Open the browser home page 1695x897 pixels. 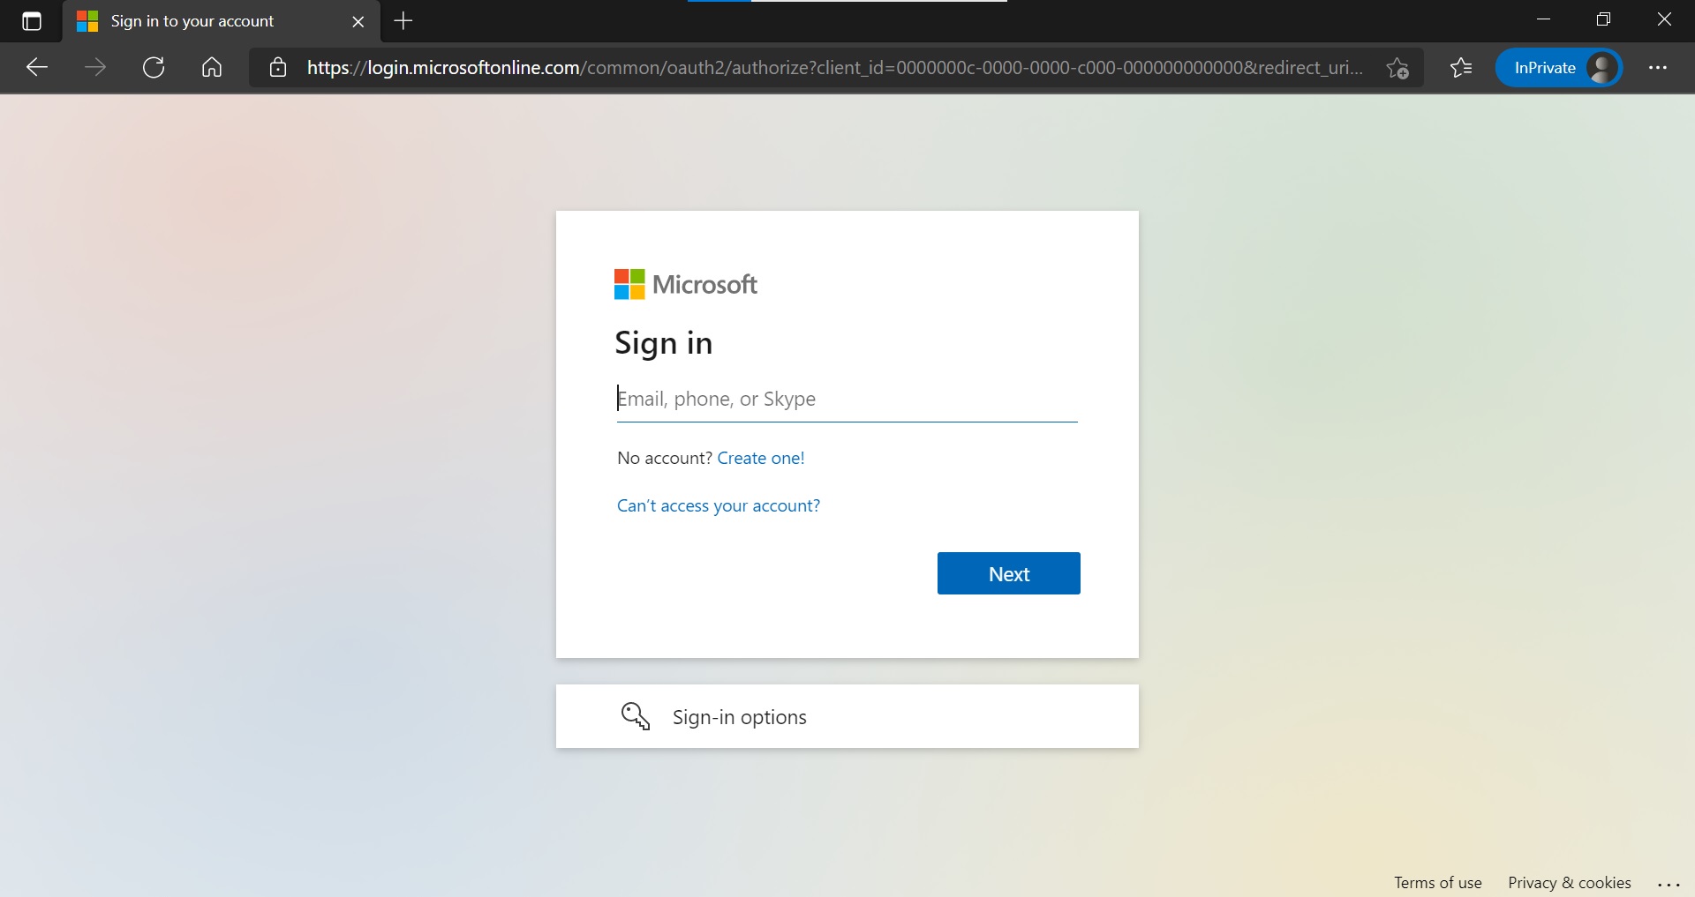point(211,68)
